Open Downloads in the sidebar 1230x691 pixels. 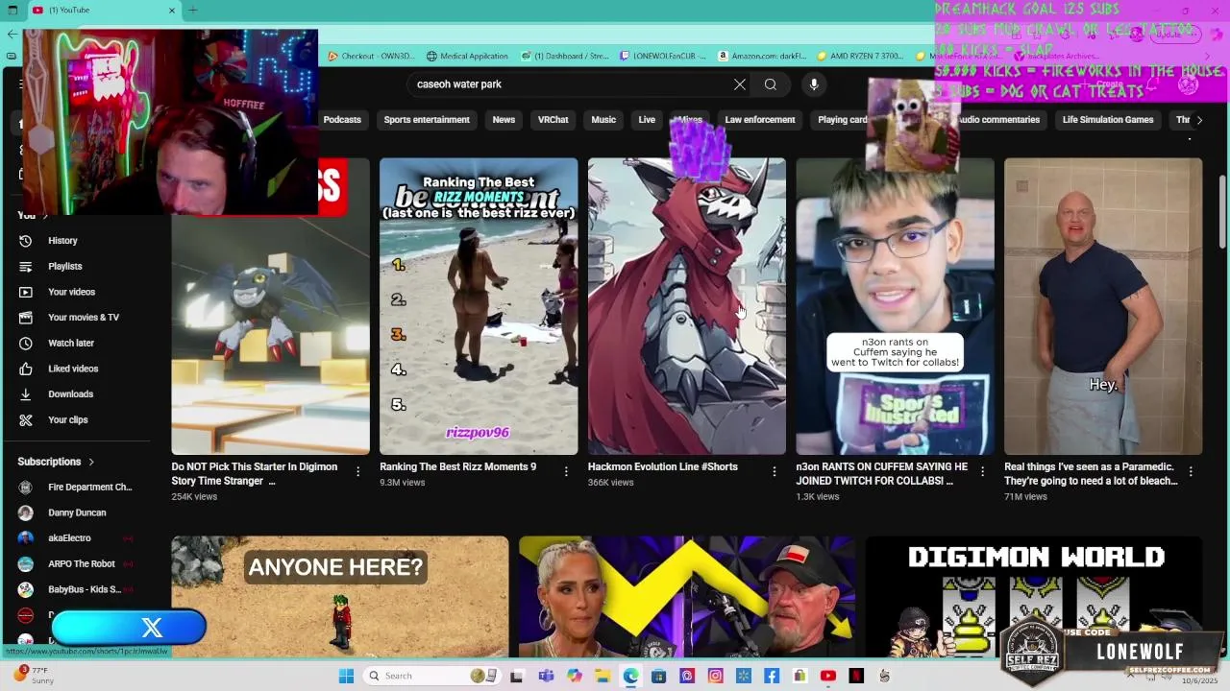point(70,394)
